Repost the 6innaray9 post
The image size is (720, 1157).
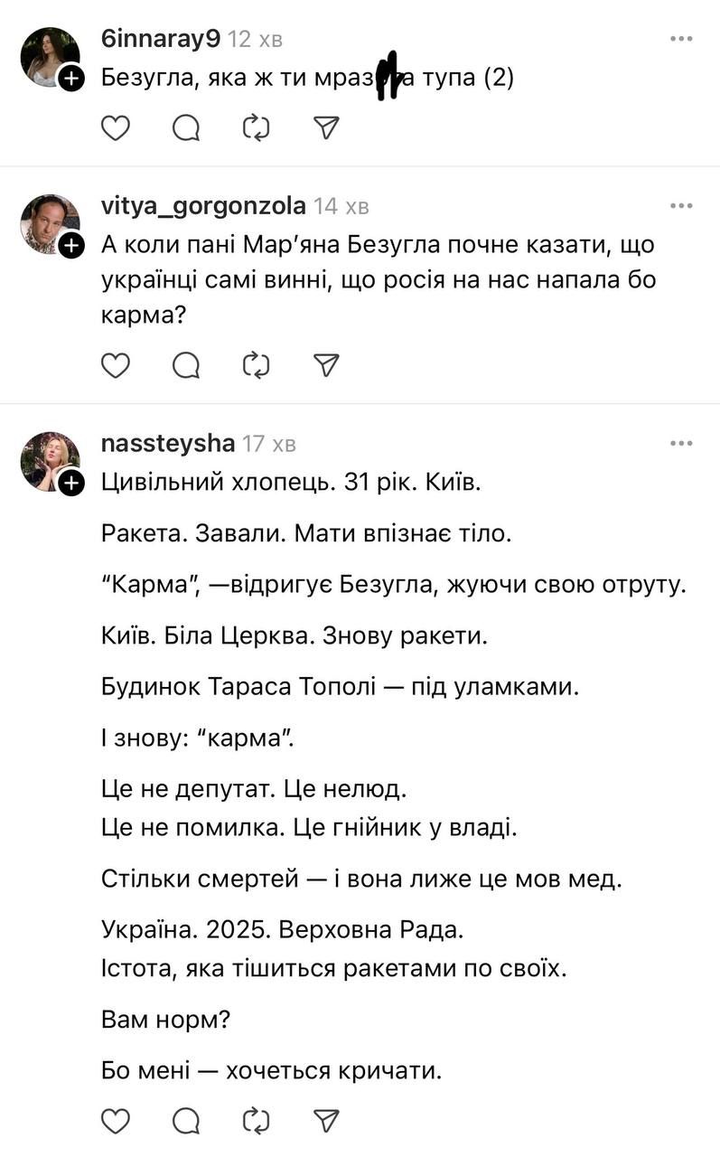257,129
